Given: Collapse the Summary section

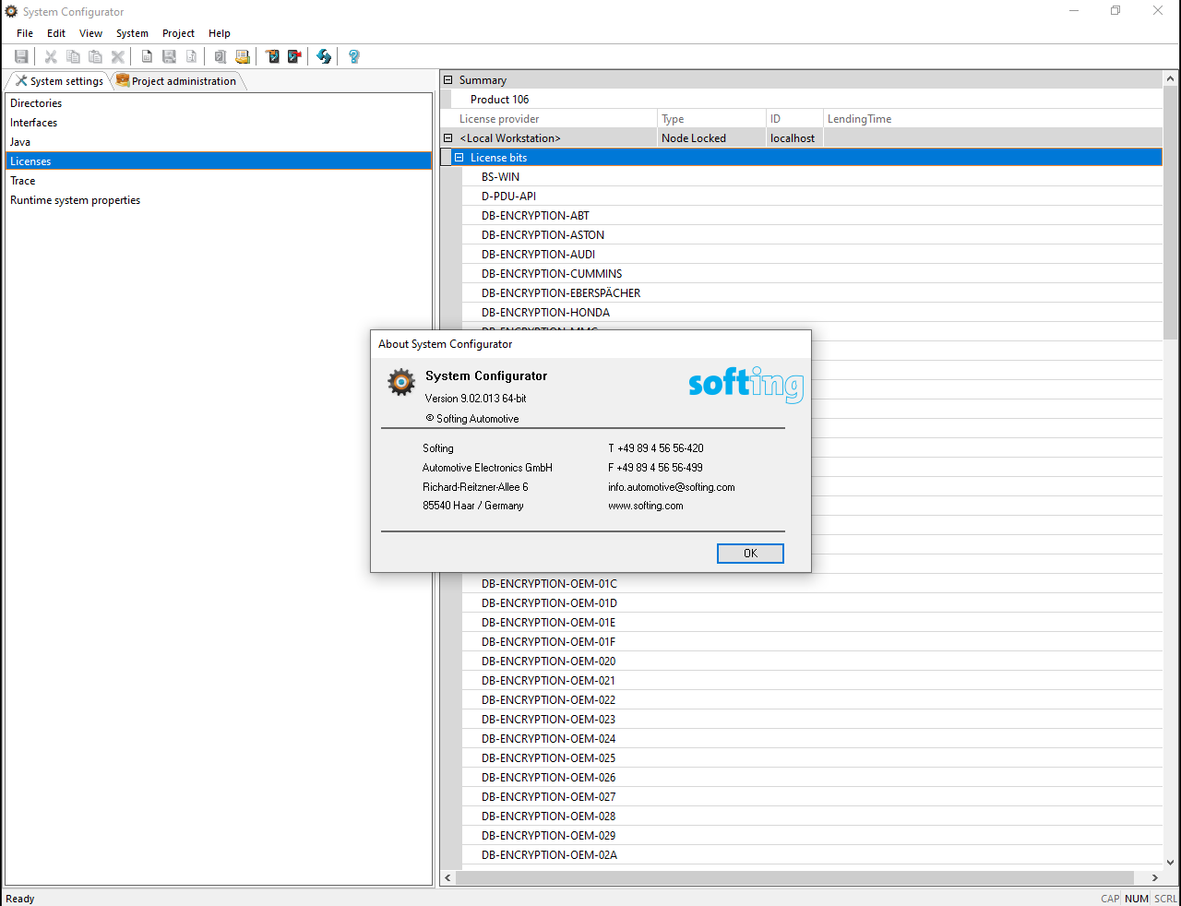Looking at the screenshot, I should click(x=448, y=80).
